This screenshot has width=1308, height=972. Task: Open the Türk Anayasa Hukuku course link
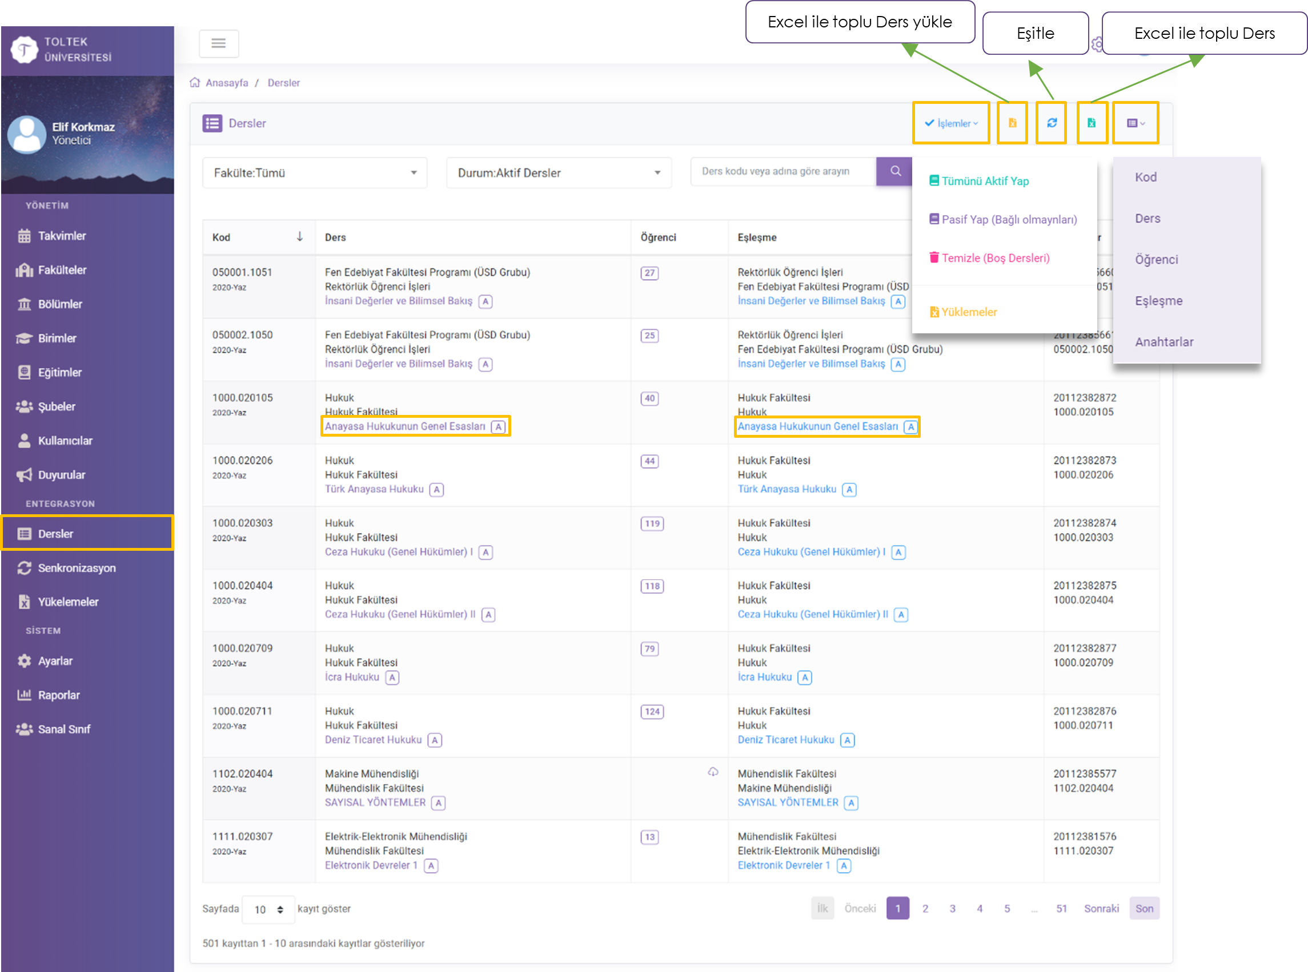tap(374, 489)
